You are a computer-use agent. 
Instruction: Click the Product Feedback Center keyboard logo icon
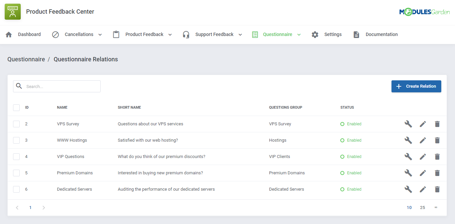(x=12, y=11)
